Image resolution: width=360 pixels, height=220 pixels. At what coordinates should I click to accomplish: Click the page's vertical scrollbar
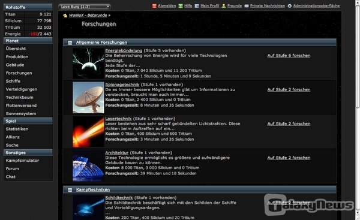358,58
